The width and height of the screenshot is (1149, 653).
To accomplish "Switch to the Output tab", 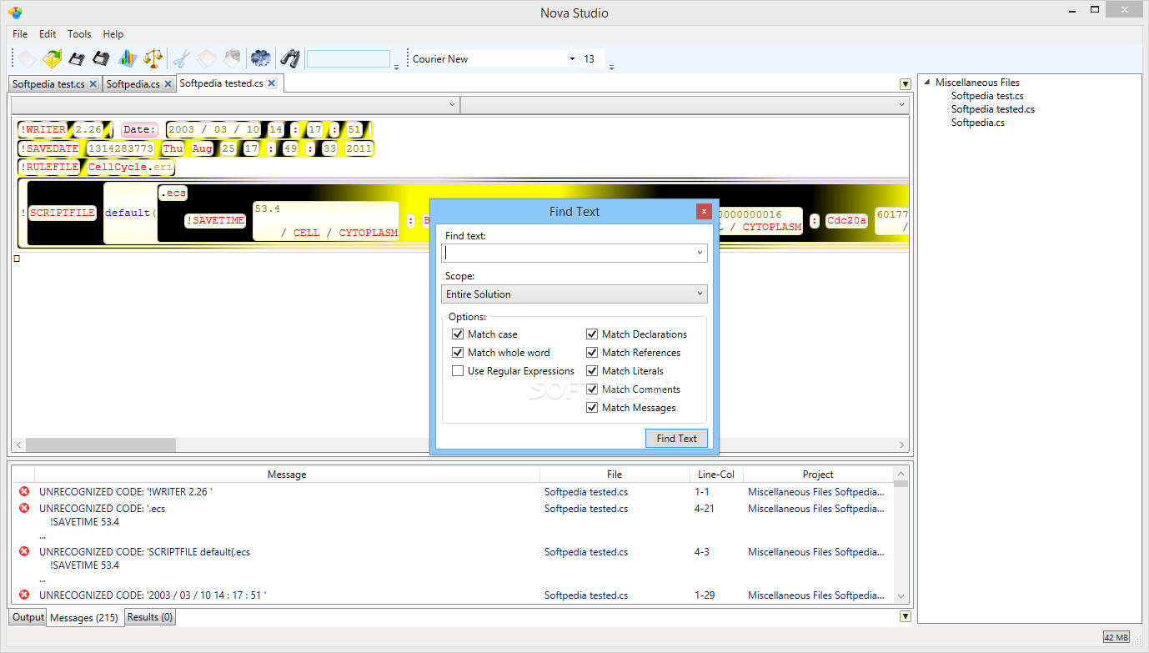I will (x=28, y=617).
